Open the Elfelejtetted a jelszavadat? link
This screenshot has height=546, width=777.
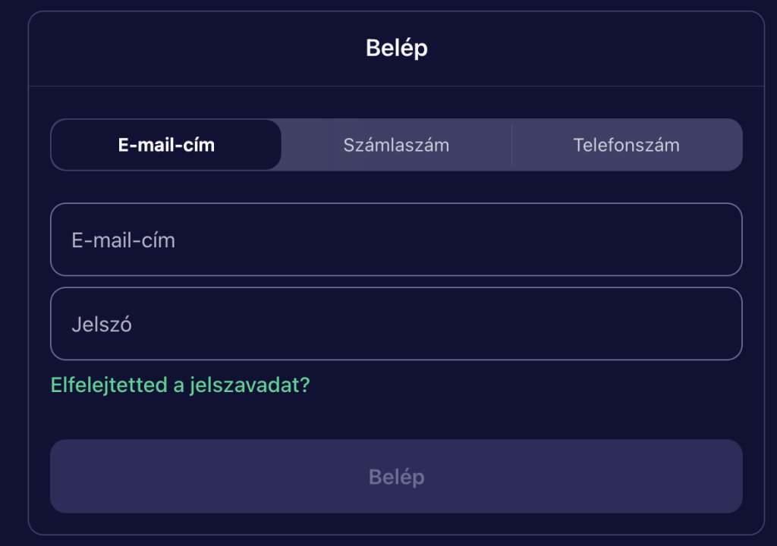tap(181, 385)
